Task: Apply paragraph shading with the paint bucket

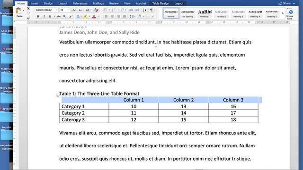Action: point(140,17)
